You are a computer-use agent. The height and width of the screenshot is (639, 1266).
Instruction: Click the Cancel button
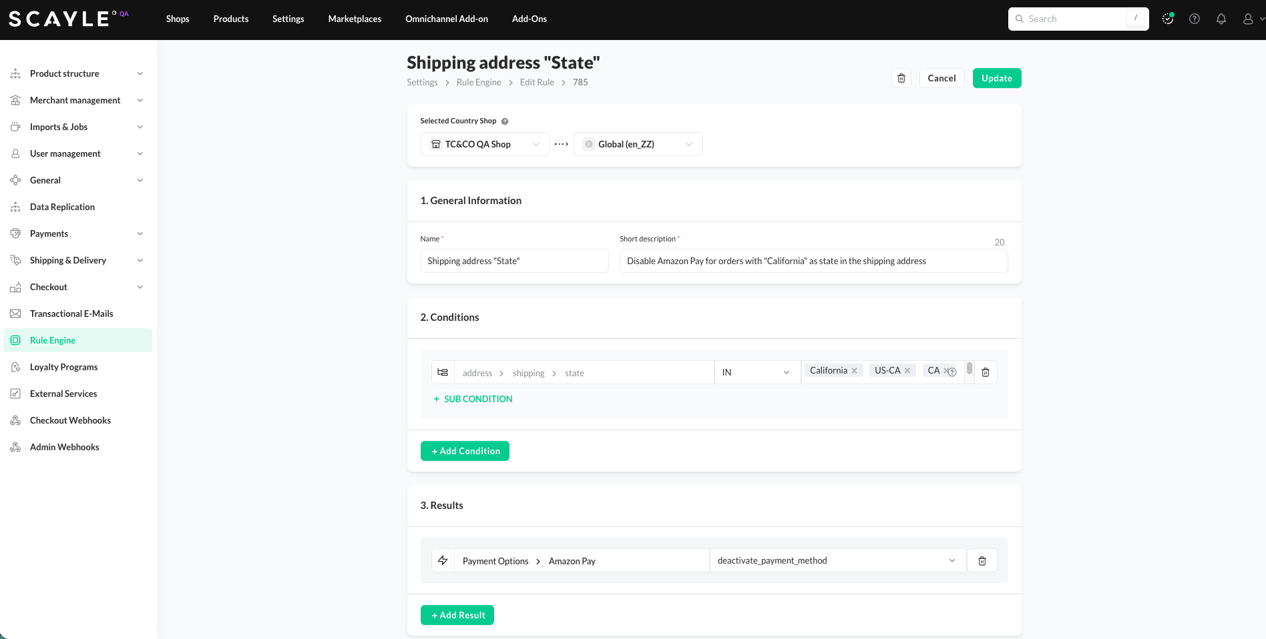coord(941,78)
